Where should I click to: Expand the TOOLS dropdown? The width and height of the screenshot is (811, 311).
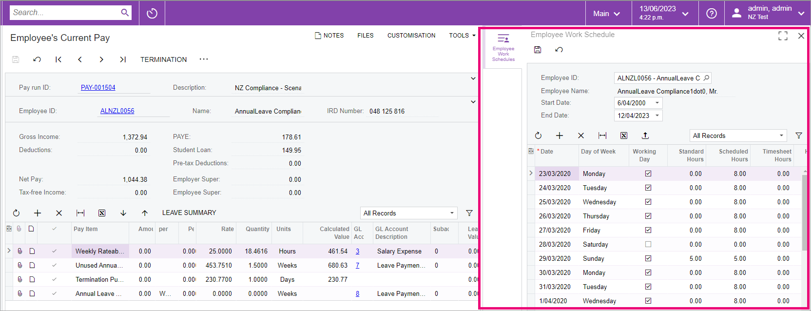[x=462, y=36]
